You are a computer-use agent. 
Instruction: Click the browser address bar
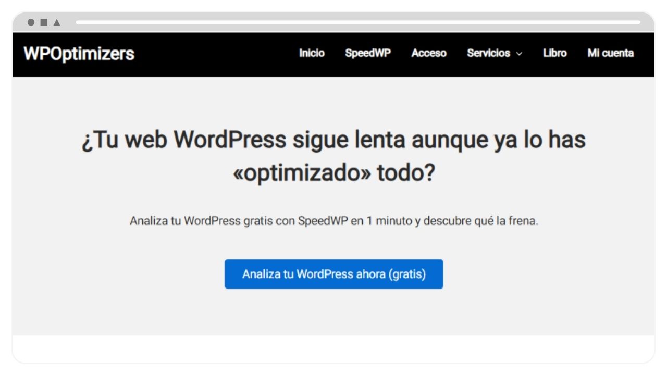pyautogui.click(x=357, y=22)
